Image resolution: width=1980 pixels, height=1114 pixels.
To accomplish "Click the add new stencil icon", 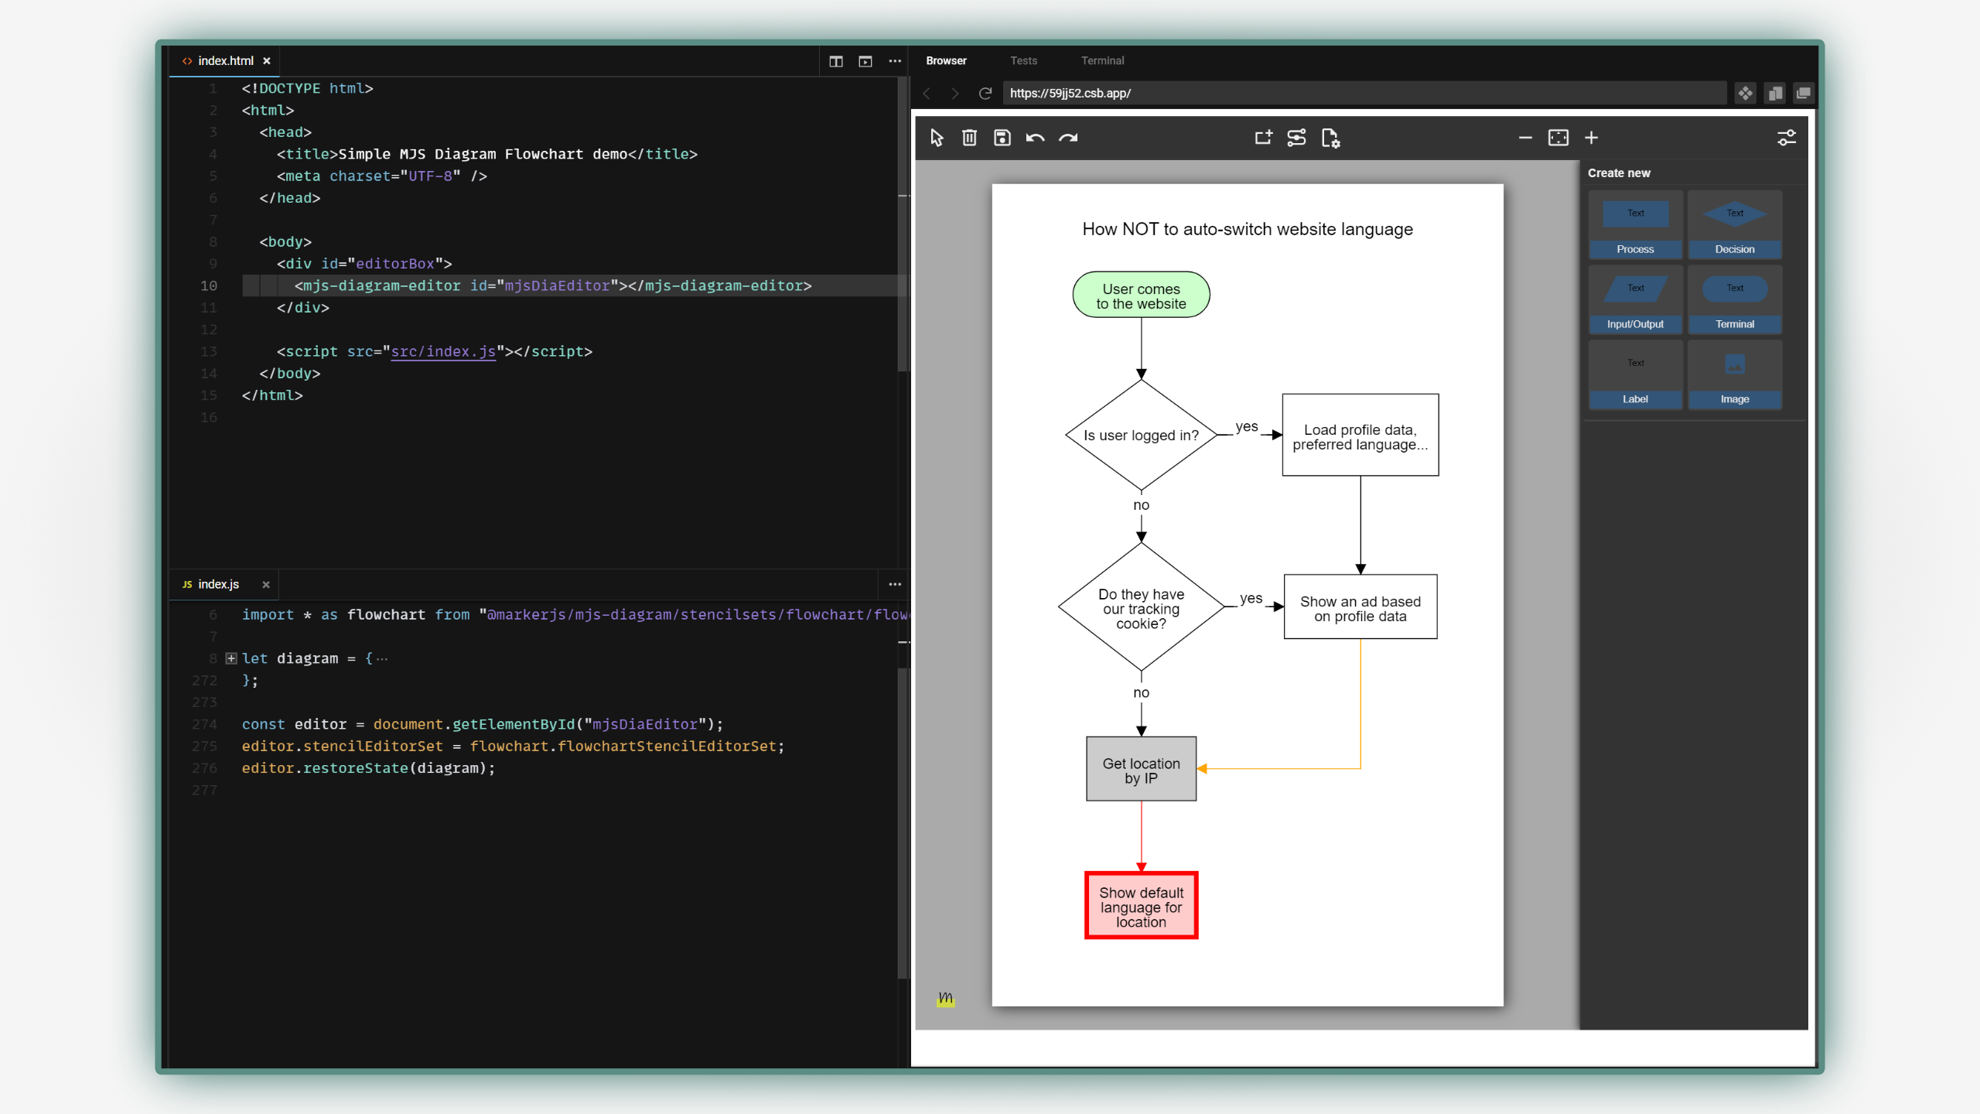I will (1263, 138).
